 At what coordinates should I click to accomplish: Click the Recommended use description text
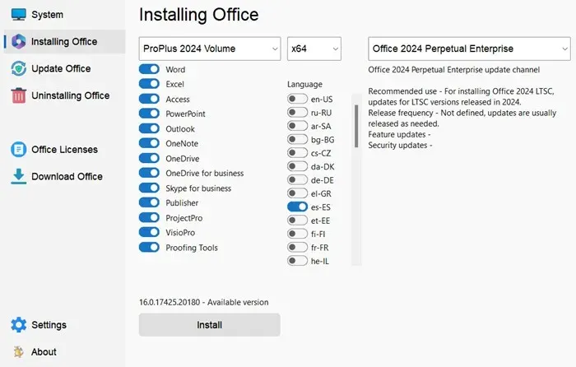[461, 96]
